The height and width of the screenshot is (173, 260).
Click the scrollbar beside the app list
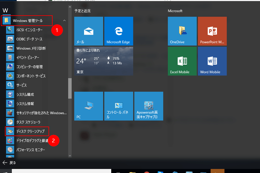click(70, 89)
